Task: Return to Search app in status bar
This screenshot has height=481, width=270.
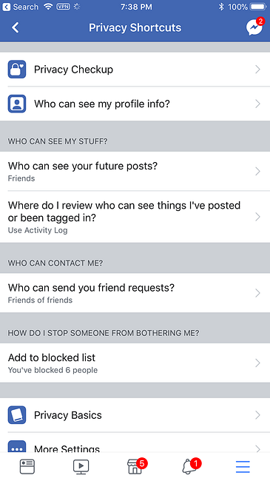Action: pyautogui.click(x=20, y=7)
